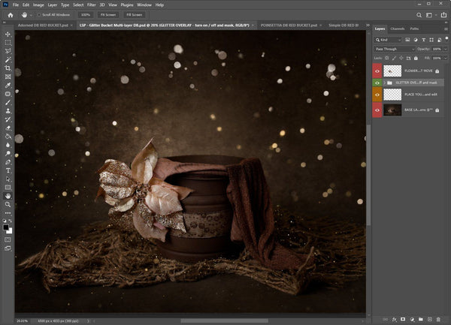Select the Crop tool

[8, 68]
